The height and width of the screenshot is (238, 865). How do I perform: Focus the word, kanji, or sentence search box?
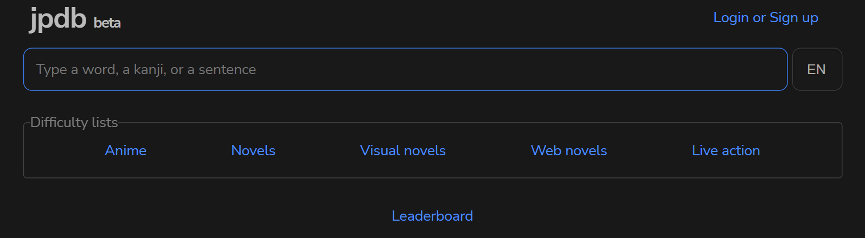(405, 69)
